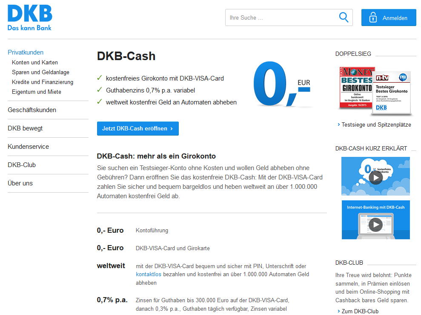The height and width of the screenshot is (315, 421).
Task: Click the 'DKB-CASH KURZ ERKLÄRT' heading
Action: tap(371, 148)
